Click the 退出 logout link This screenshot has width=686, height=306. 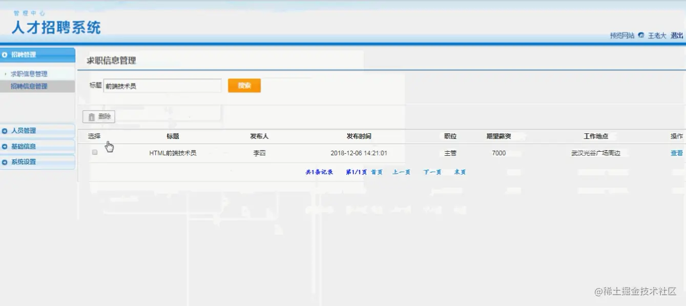click(677, 35)
